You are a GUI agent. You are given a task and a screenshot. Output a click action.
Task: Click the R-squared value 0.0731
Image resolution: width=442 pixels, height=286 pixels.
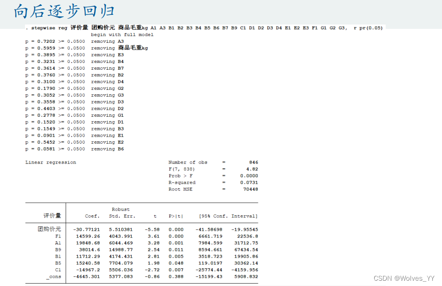coord(249,183)
